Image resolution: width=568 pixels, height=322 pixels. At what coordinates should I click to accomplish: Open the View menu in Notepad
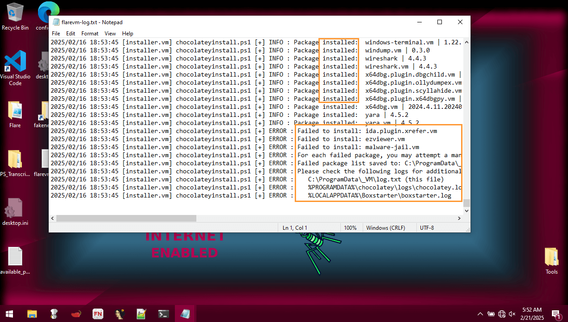coord(110,34)
